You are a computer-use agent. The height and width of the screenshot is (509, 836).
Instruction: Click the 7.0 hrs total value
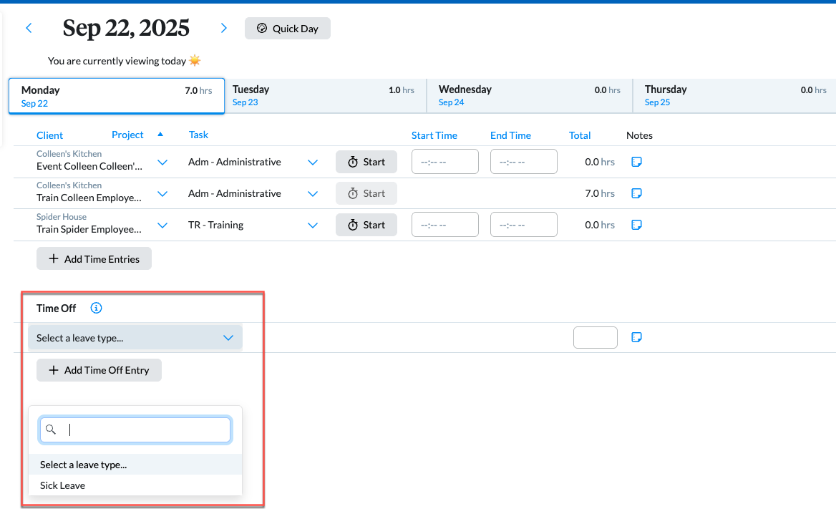[x=599, y=193]
